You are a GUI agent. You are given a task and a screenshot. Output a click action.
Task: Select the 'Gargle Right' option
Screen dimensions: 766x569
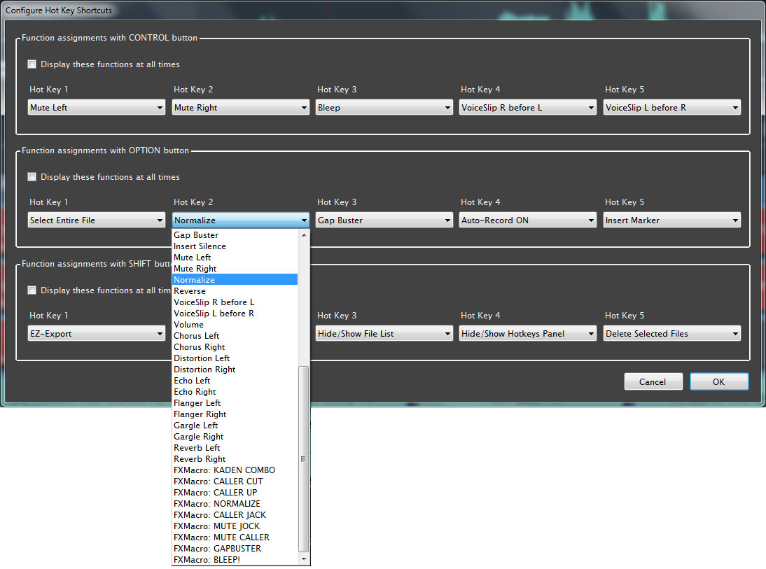235,437
